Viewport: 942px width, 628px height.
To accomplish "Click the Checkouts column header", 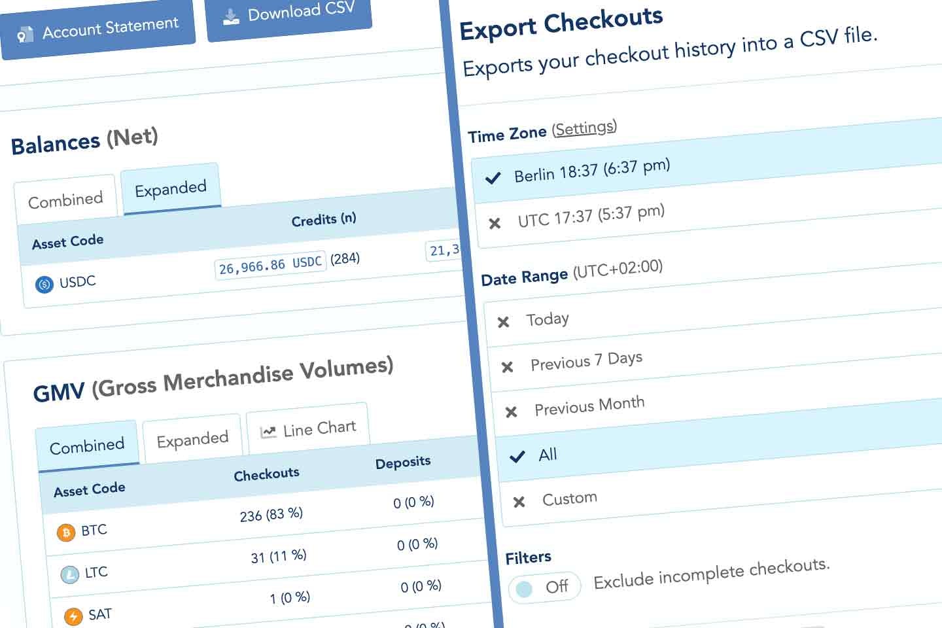I will tap(266, 474).
